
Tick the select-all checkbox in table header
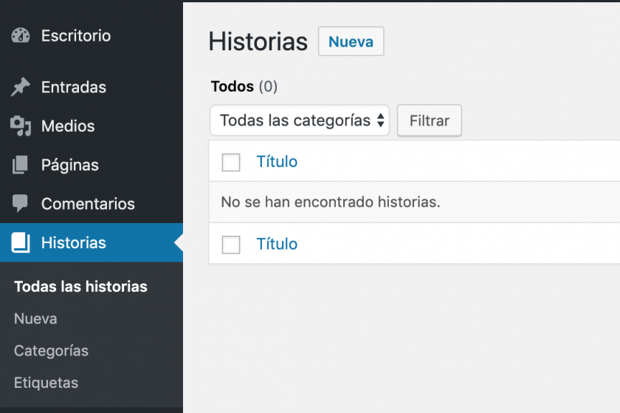231,163
